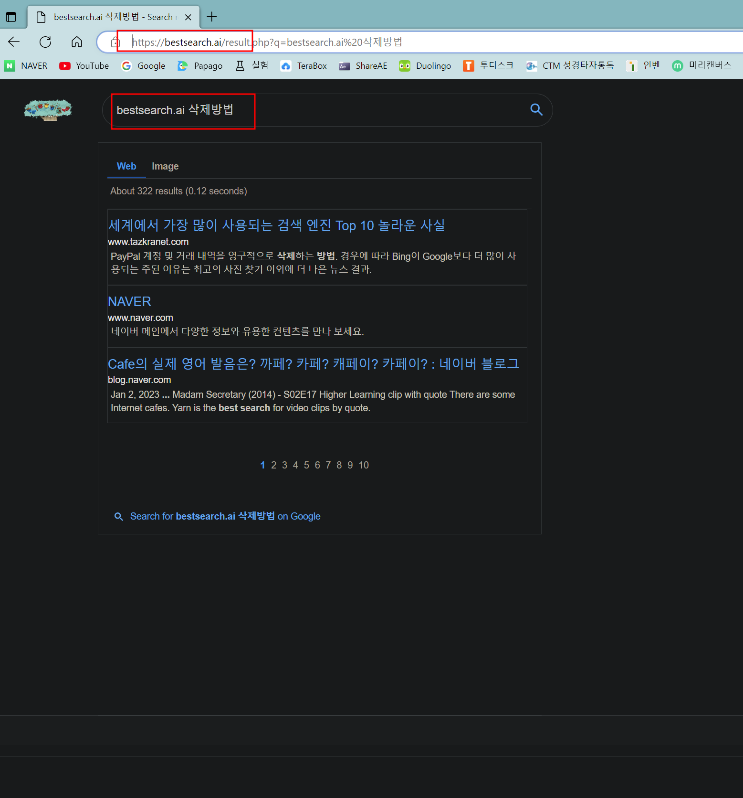
Task: Open 실험 bookmark
Action: tap(251, 66)
